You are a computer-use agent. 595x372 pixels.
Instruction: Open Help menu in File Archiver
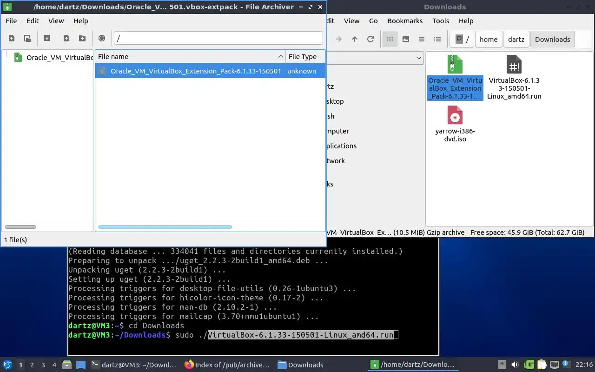80,21
